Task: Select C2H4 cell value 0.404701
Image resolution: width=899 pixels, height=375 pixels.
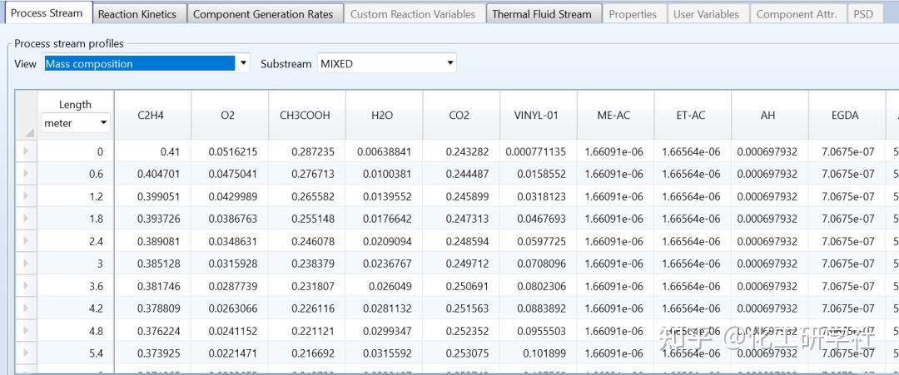Action: coord(152,174)
